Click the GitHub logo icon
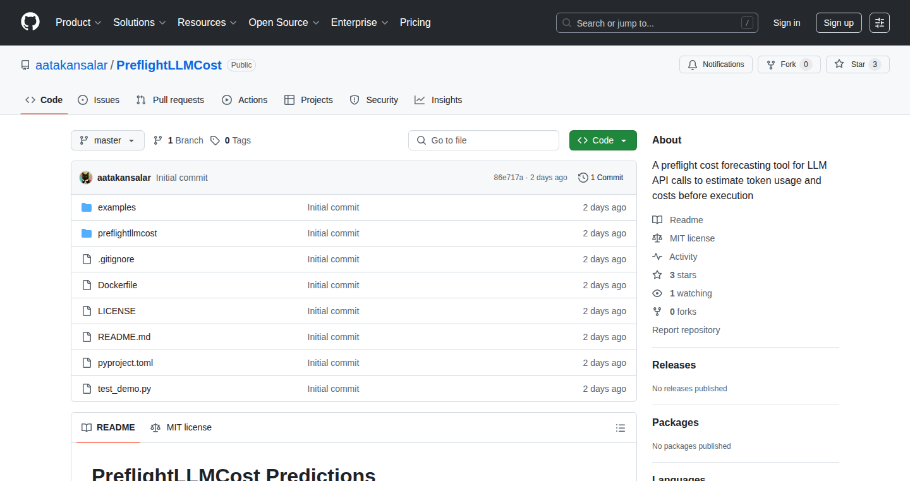The image size is (910, 481). click(30, 23)
